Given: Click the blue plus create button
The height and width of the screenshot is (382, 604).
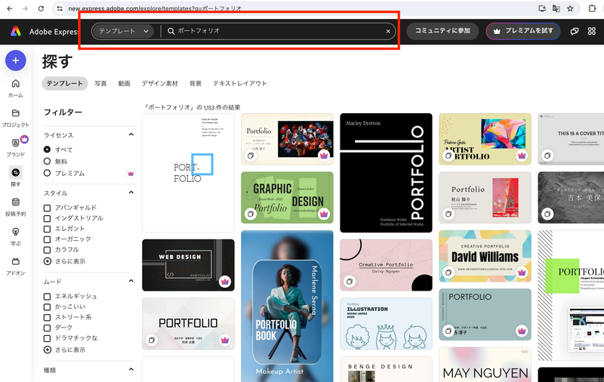Looking at the screenshot, I should point(15,60).
